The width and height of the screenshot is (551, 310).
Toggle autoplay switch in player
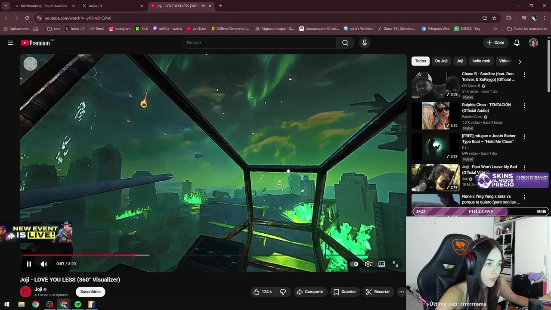[x=354, y=264]
